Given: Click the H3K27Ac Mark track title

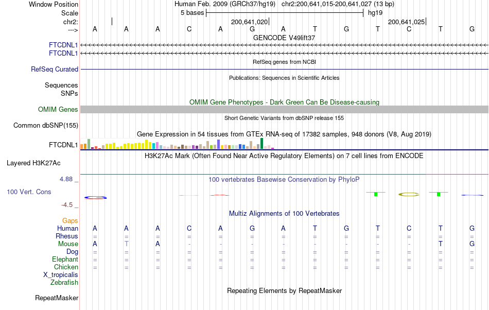Looking at the screenshot, I should click(284, 156).
